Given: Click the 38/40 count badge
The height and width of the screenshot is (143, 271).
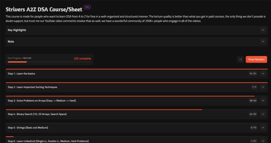Looking at the screenshot, I should 253,101.
